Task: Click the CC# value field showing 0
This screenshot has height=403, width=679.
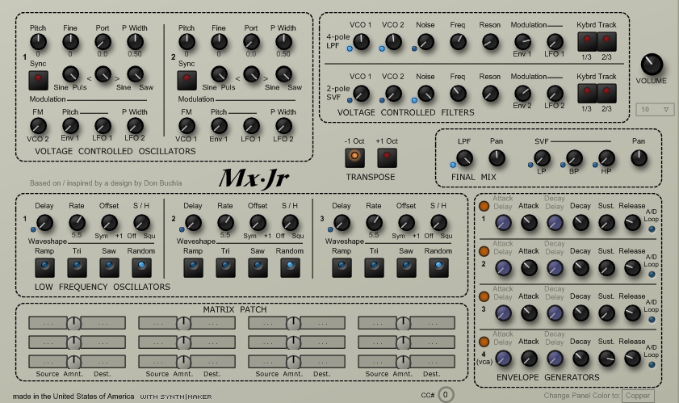Action: tap(445, 394)
